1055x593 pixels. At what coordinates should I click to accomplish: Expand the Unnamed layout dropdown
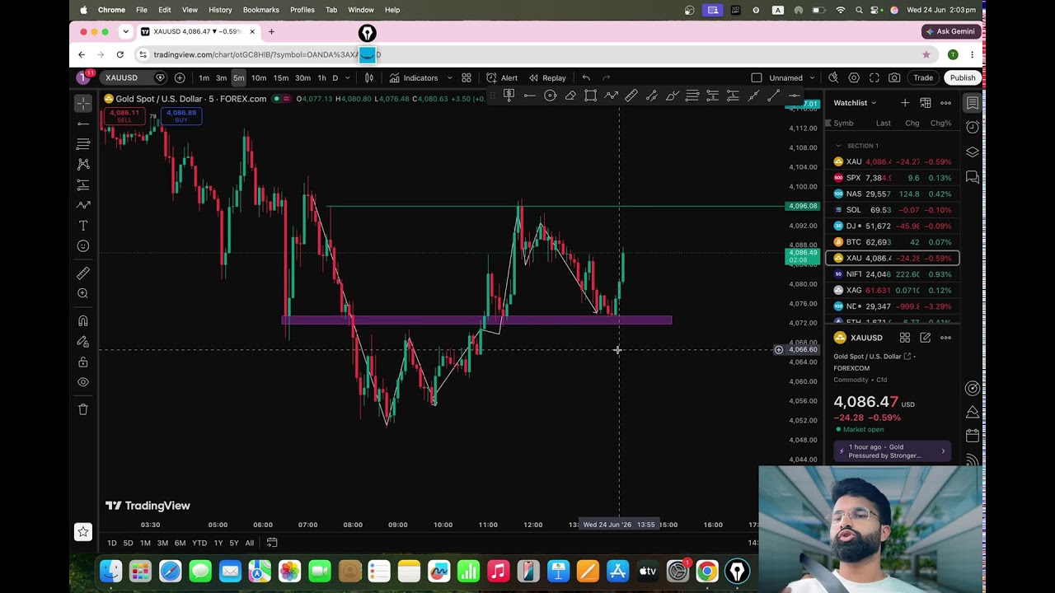pos(812,78)
